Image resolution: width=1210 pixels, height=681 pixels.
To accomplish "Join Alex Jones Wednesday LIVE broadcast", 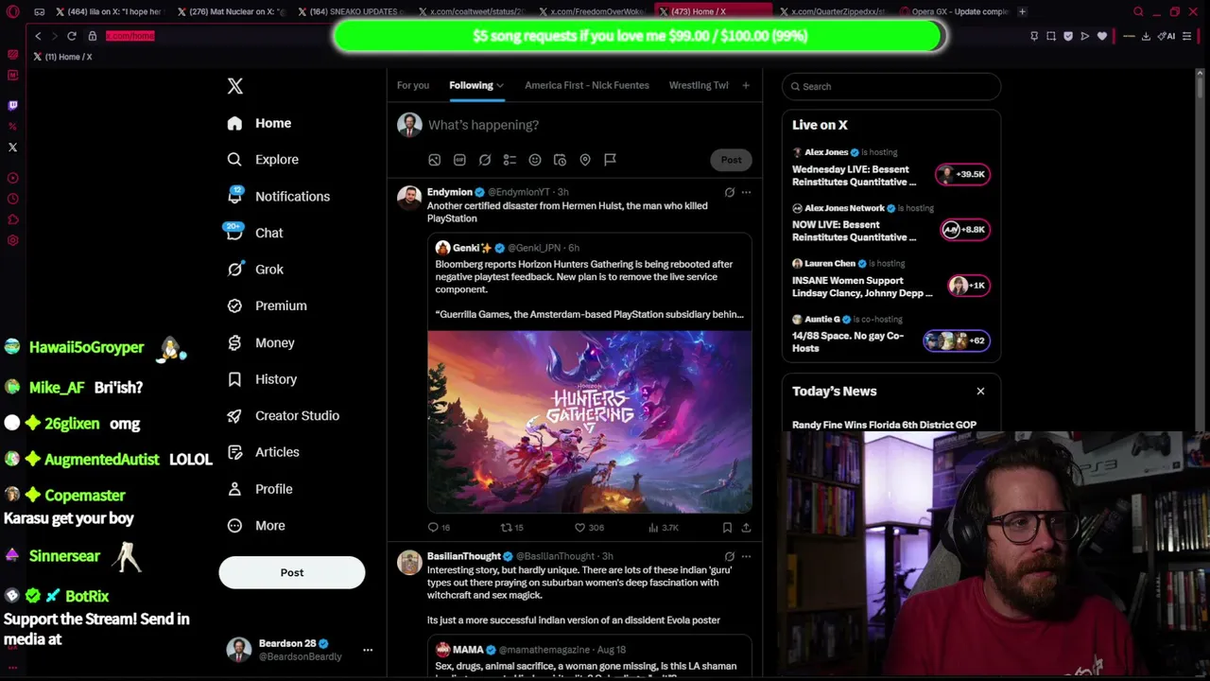I will pyautogui.click(x=890, y=168).
